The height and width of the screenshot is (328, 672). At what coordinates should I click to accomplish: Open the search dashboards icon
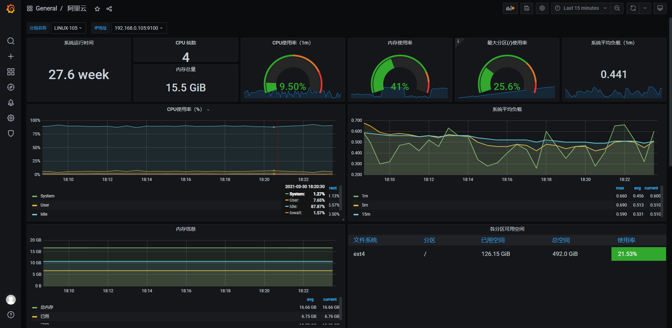tap(11, 41)
